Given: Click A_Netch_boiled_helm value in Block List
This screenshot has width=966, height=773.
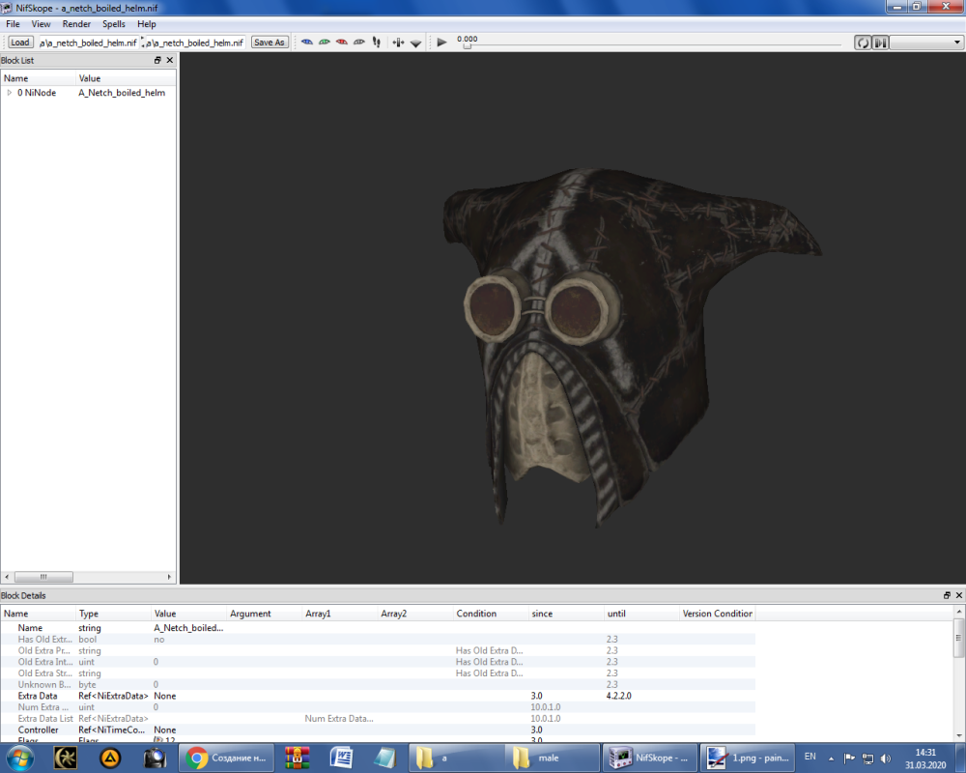Looking at the screenshot, I should [x=122, y=93].
